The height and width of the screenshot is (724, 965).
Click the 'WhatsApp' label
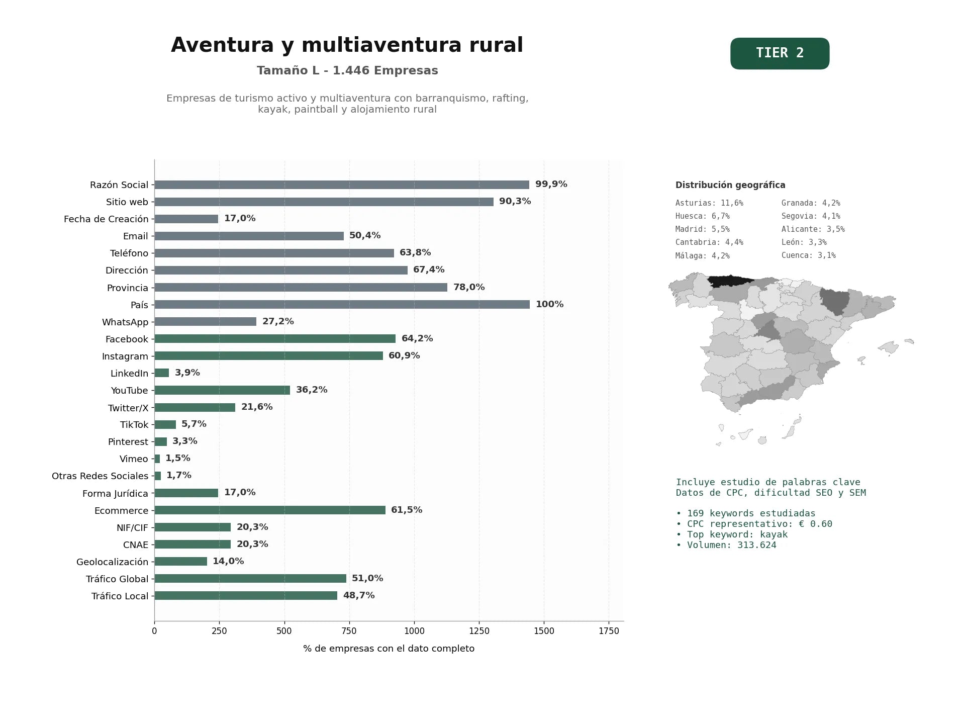125,322
